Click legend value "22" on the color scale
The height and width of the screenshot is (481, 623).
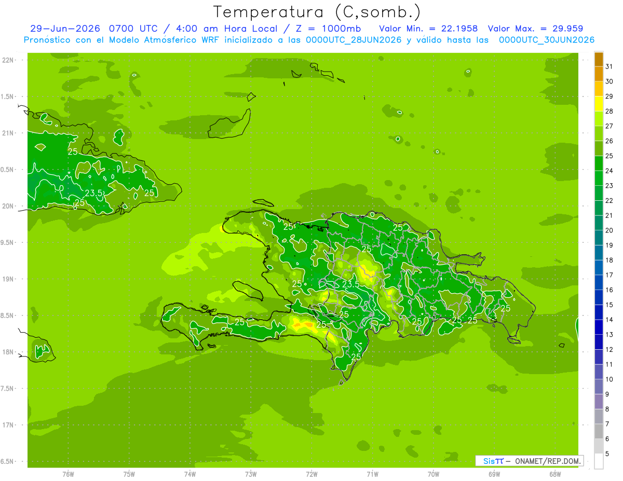(x=610, y=201)
